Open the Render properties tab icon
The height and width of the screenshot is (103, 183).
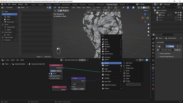click(153, 43)
